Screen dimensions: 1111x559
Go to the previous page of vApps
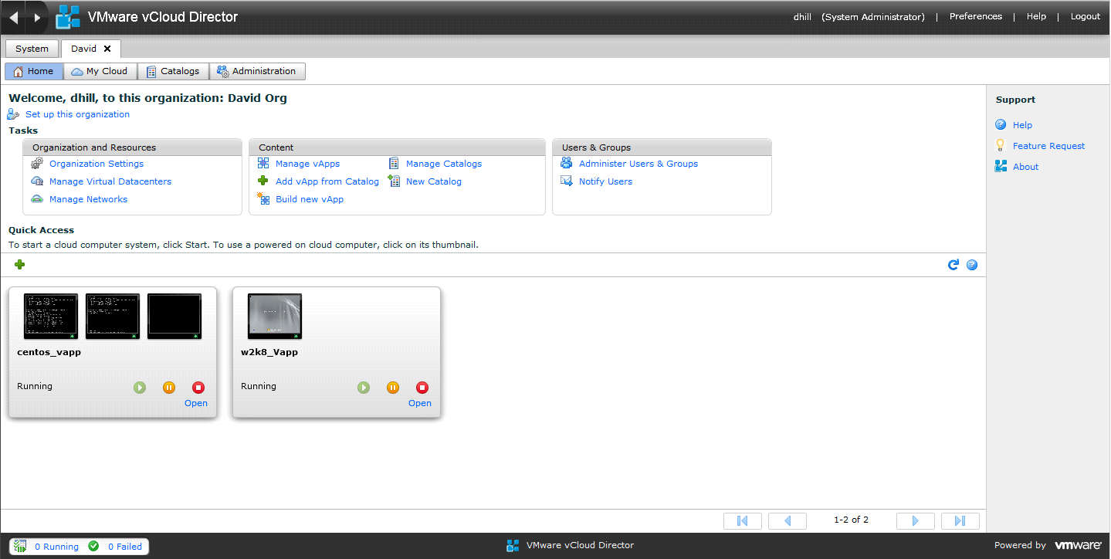[x=788, y=521]
